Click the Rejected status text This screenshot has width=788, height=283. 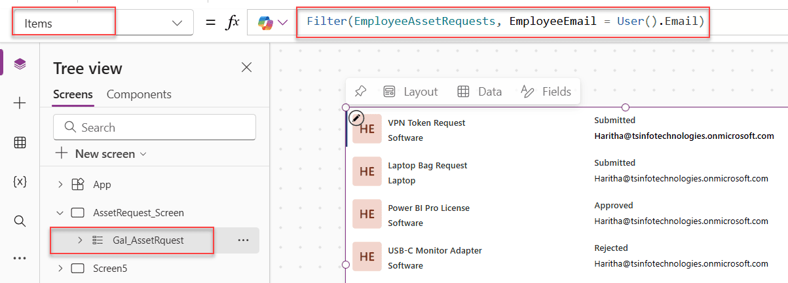click(x=611, y=248)
